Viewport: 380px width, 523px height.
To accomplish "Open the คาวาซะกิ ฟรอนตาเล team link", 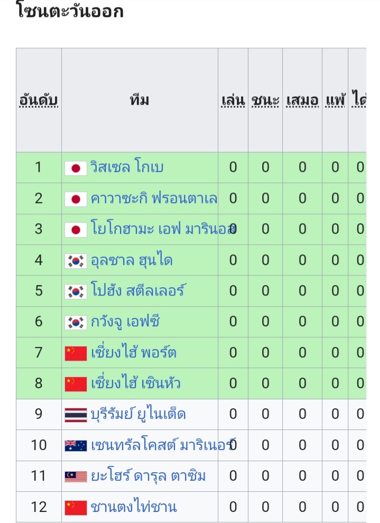I will point(154,198).
